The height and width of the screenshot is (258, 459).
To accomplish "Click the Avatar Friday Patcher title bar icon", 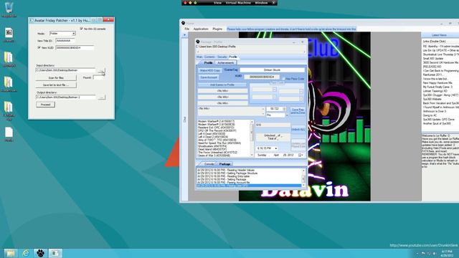I will coord(32,21).
